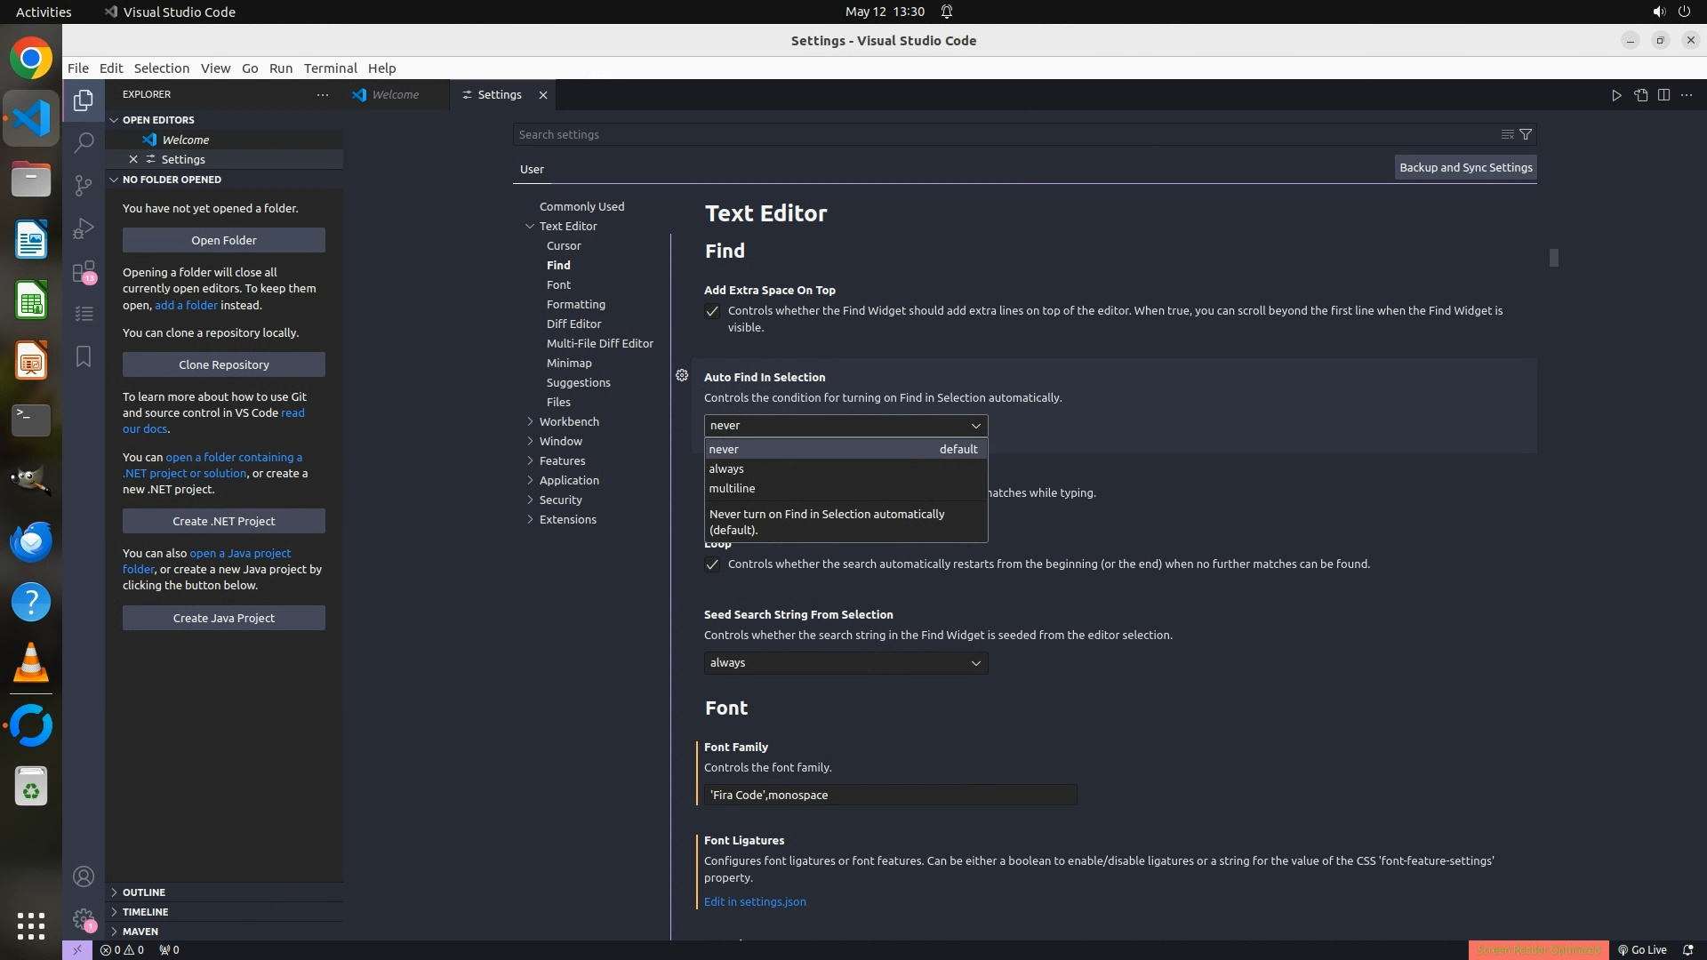The width and height of the screenshot is (1707, 960).
Task: Expand the Workbench settings category
Action: click(568, 421)
